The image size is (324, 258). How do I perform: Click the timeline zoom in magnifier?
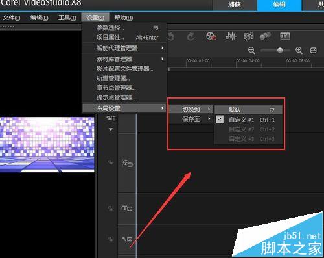[x=299, y=51]
